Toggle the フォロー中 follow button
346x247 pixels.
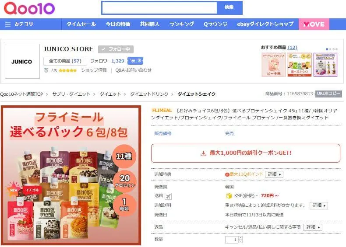click(x=116, y=49)
